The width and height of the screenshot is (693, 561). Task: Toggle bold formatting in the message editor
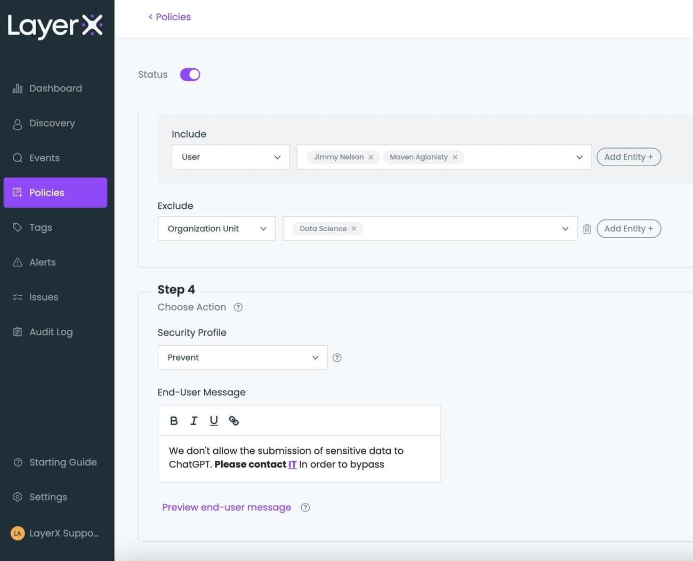tap(174, 420)
